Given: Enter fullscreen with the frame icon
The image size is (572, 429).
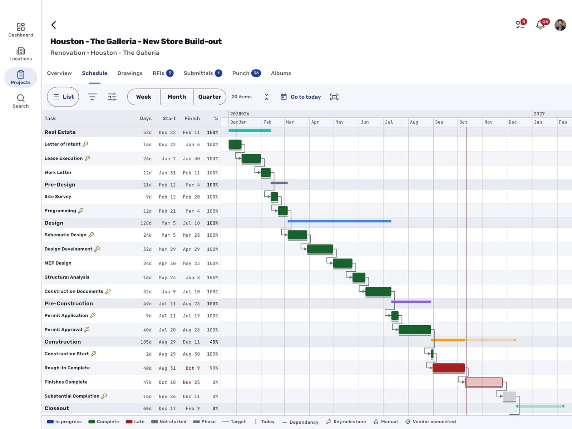Looking at the screenshot, I should pyautogui.click(x=334, y=97).
